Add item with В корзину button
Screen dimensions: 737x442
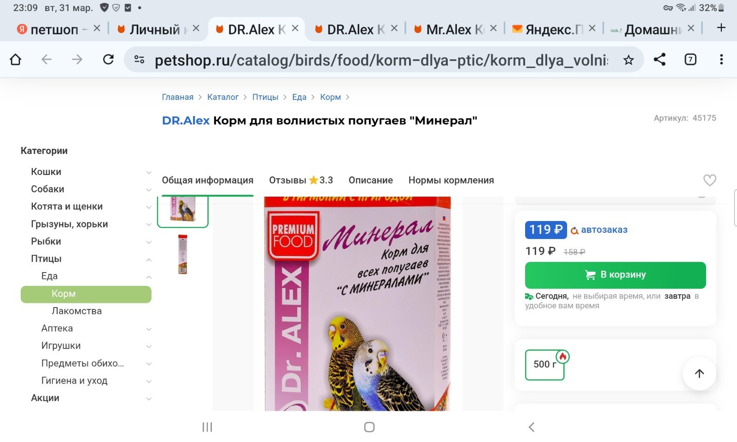(x=615, y=275)
